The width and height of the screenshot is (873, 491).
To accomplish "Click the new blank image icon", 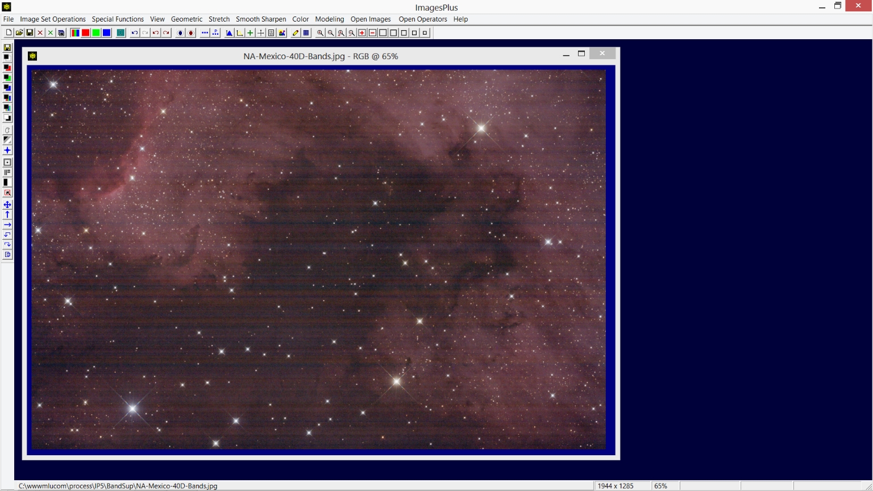I will (9, 33).
